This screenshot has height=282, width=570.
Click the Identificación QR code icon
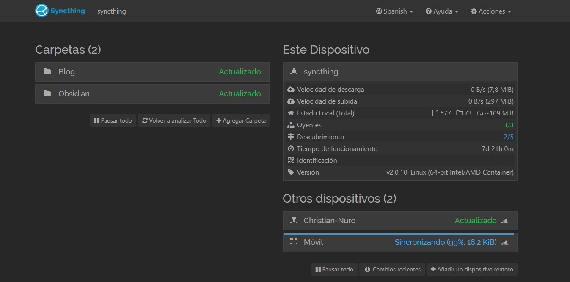click(x=290, y=160)
